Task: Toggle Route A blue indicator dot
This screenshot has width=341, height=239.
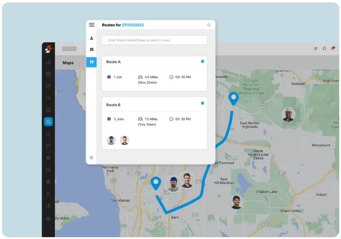Action: [202, 61]
